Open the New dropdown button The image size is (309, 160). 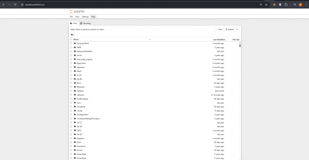tap(219, 29)
